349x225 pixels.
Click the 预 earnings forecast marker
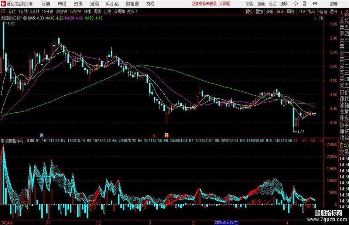click(167, 135)
